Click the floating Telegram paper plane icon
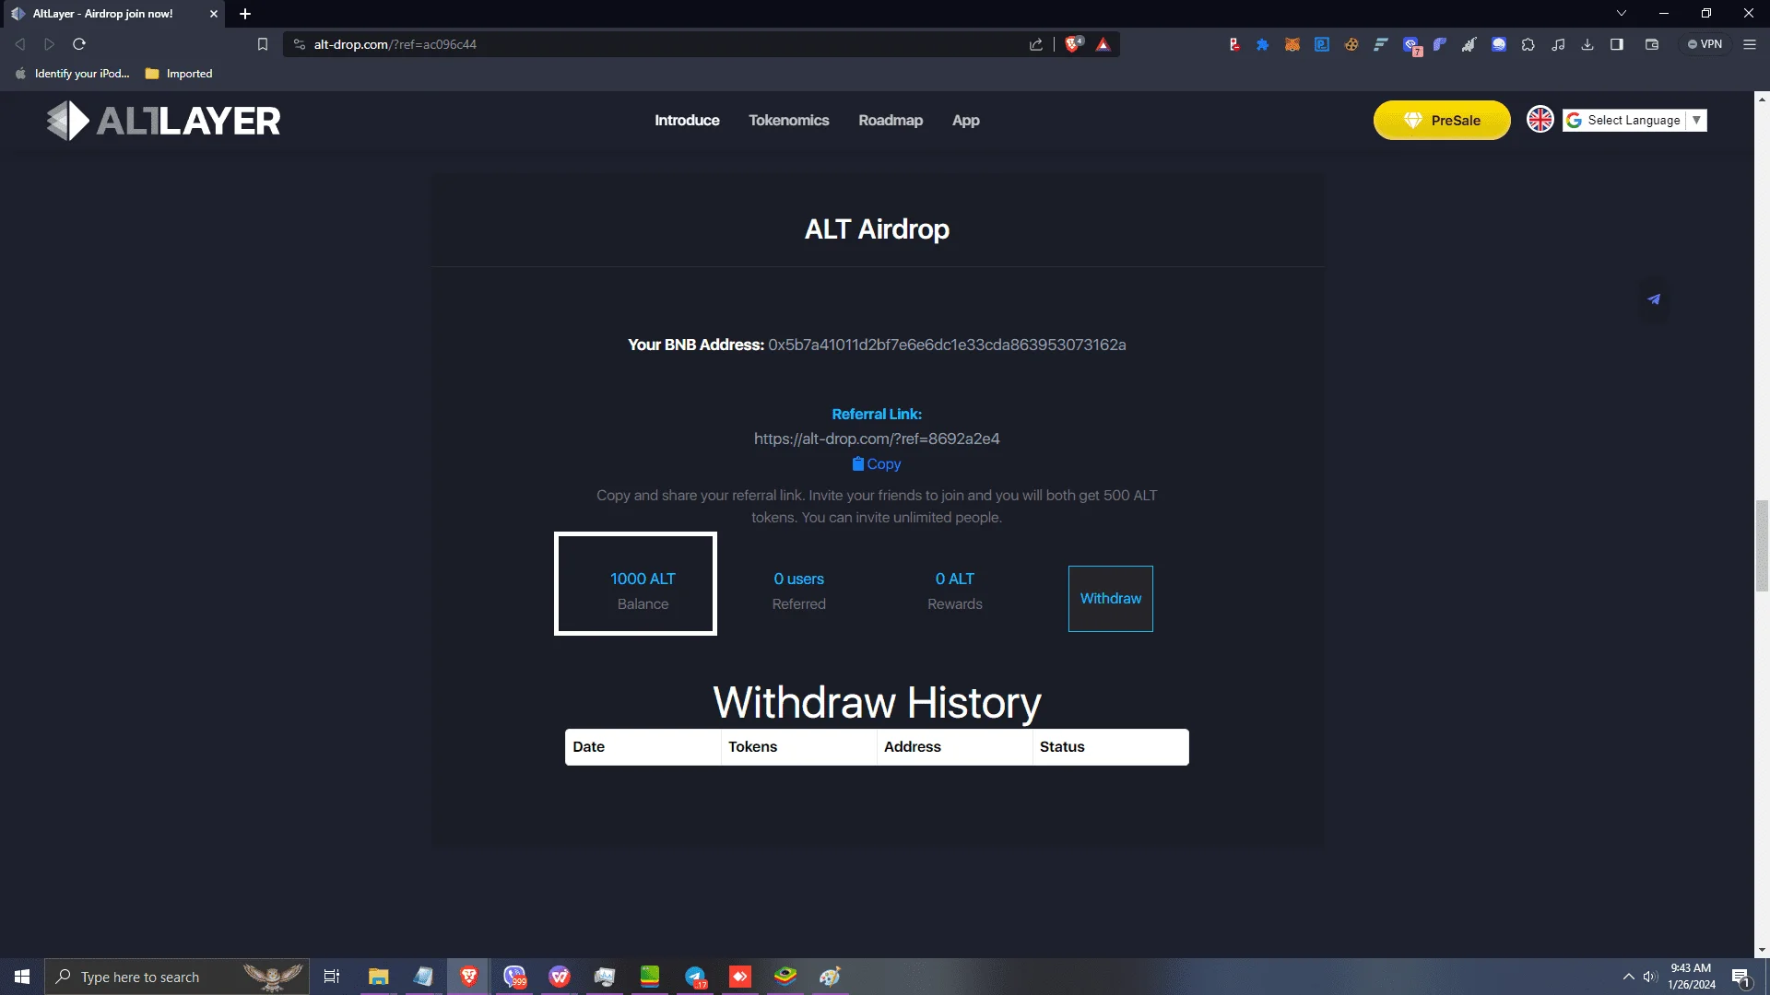Screen dimensions: 1770x995 click(1654, 299)
